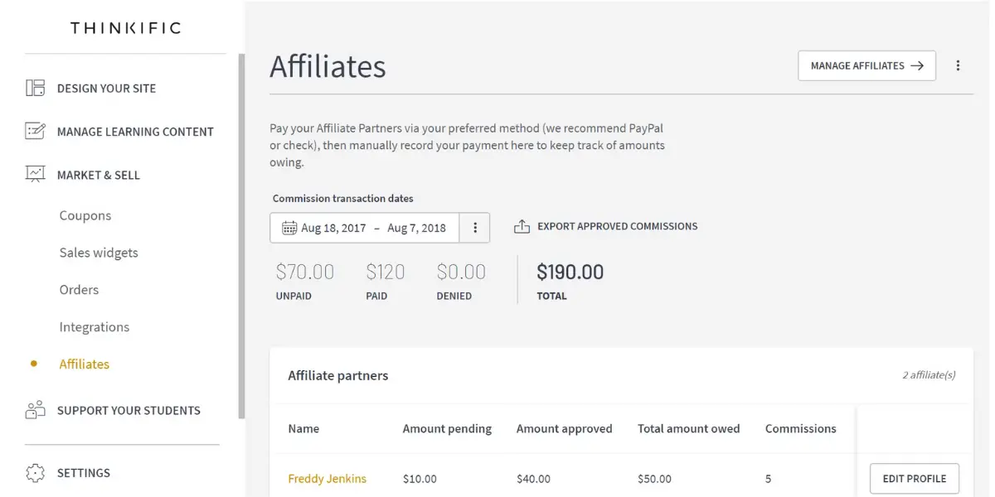Image resolution: width=995 pixels, height=497 pixels.
Task: Click the Market & Sell chart icon
Action: (35, 174)
